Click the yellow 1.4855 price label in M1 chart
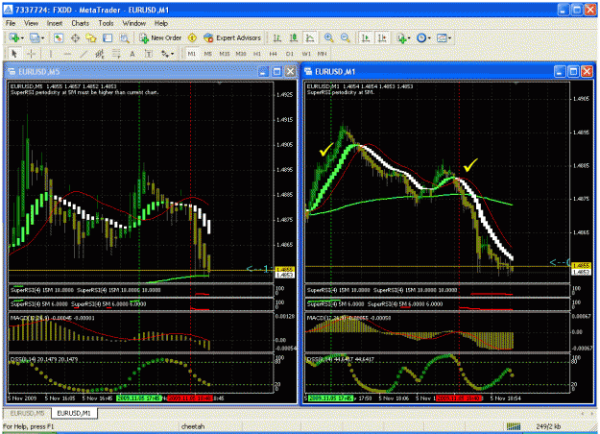The image size is (600, 434). [581, 266]
